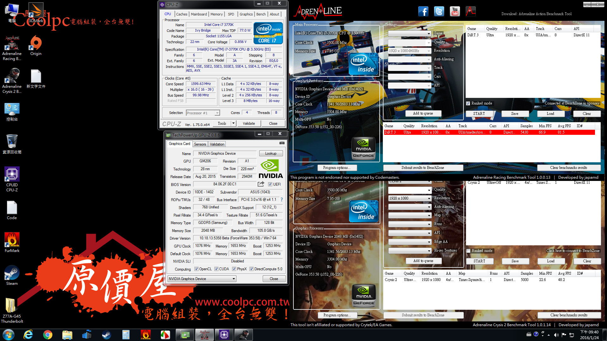Switch to the Bench tab in CPU-Z
The width and height of the screenshot is (607, 341).
pos(261,14)
